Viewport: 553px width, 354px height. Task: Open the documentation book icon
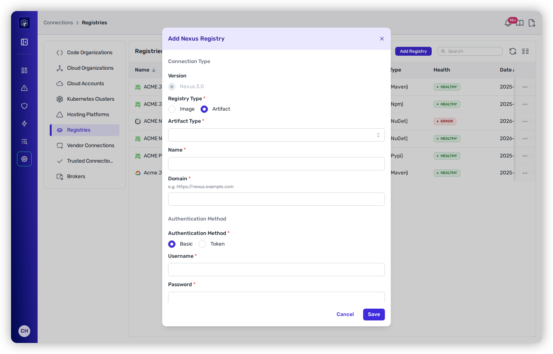(x=520, y=23)
